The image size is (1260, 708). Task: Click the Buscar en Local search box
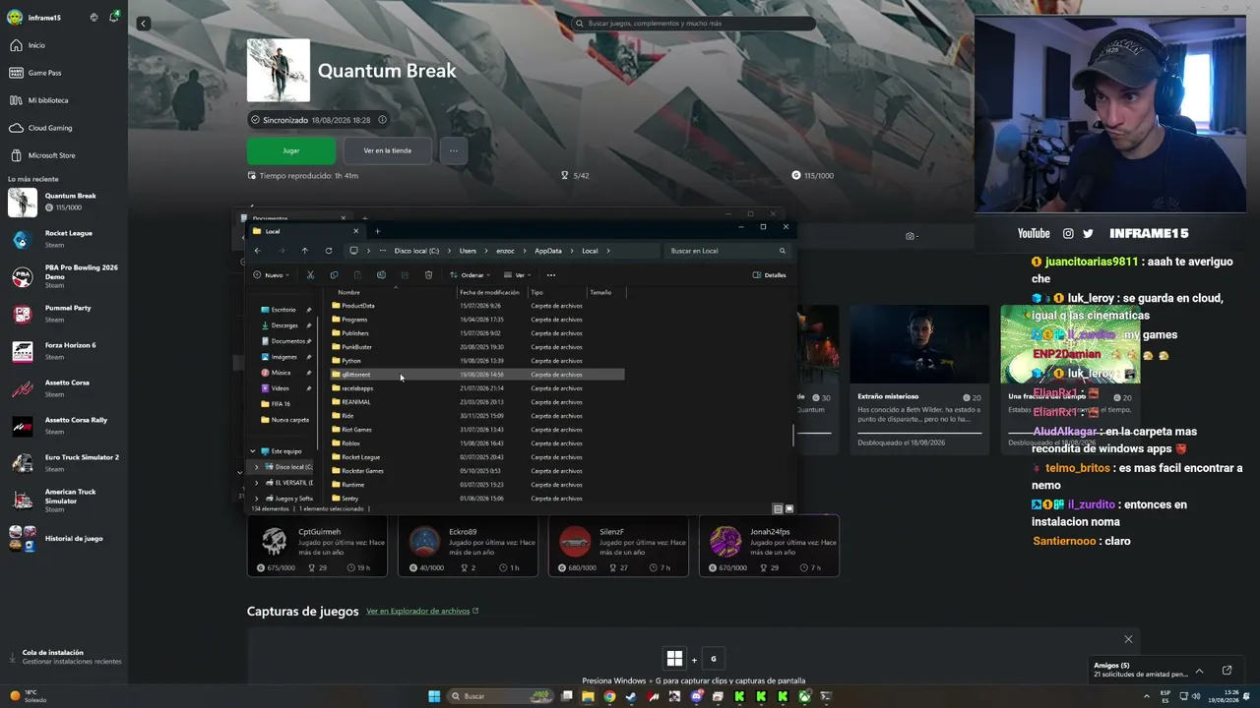pos(728,251)
